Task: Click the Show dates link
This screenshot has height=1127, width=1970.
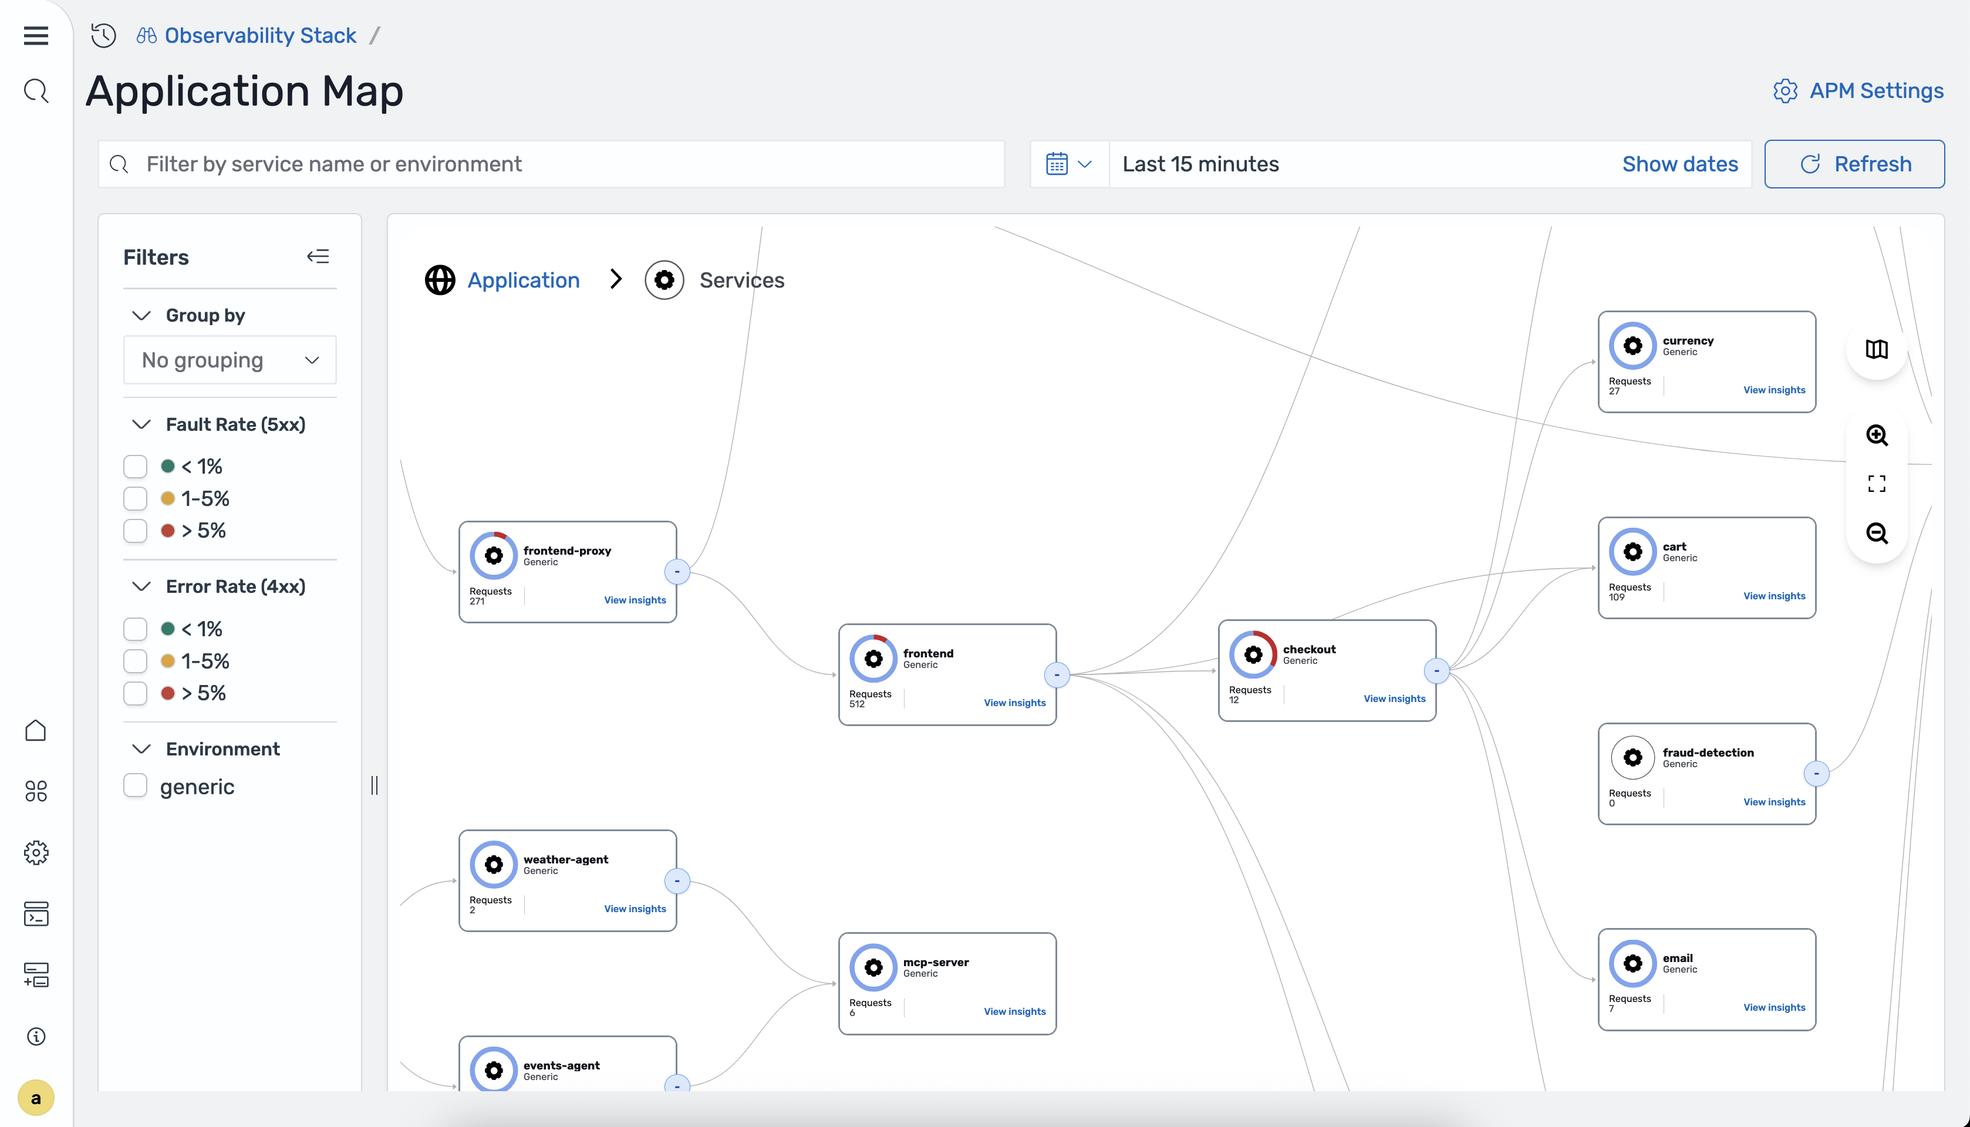Action: (x=1680, y=164)
